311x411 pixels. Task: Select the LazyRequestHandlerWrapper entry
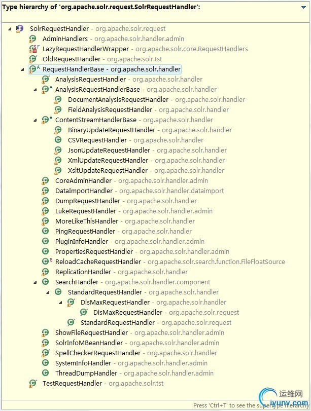pos(145,49)
